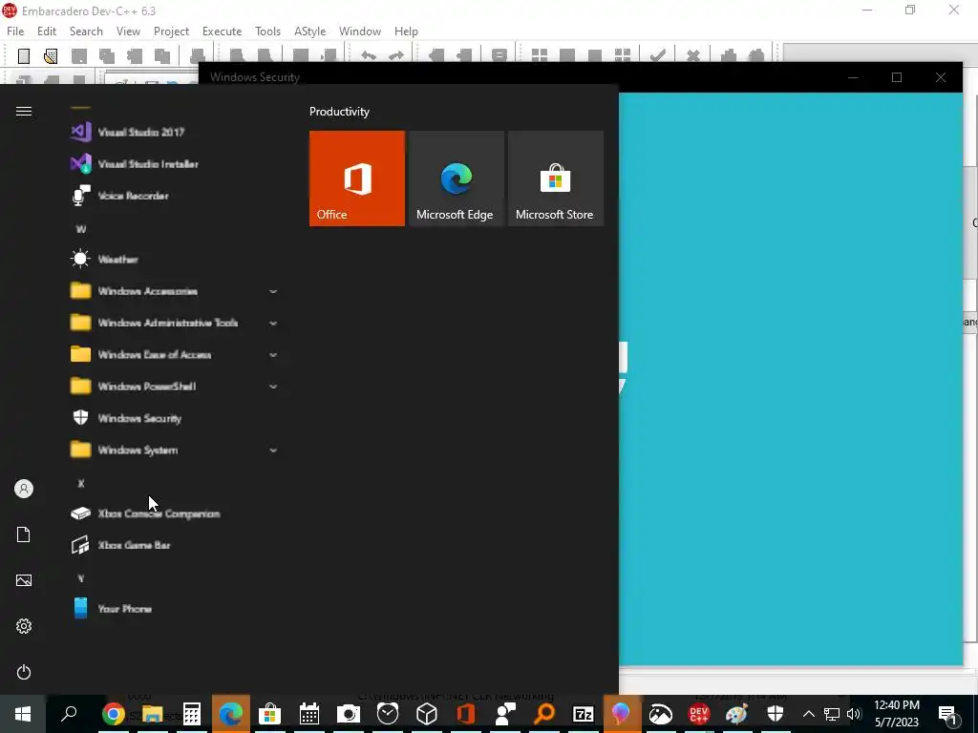Launch Visual Studio Installer from Start menu
Viewport: 978px width, 733px height.
pyautogui.click(x=174, y=164)
